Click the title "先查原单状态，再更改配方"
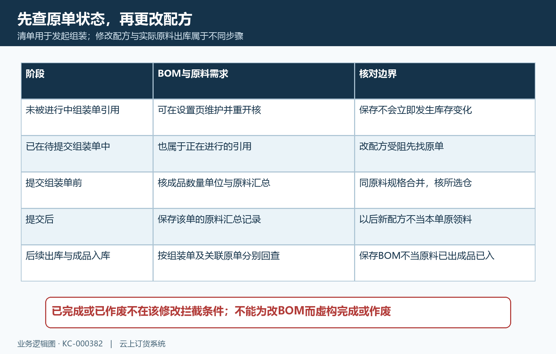This screenshot has width=556, height=354. [x=105, y=19]
